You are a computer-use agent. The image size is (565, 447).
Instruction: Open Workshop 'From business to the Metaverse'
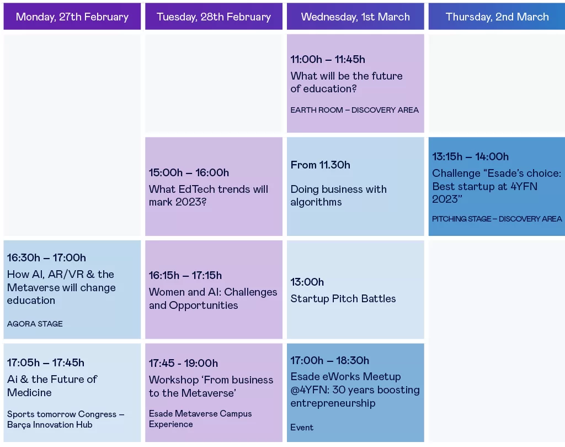(x=211, y=386)
